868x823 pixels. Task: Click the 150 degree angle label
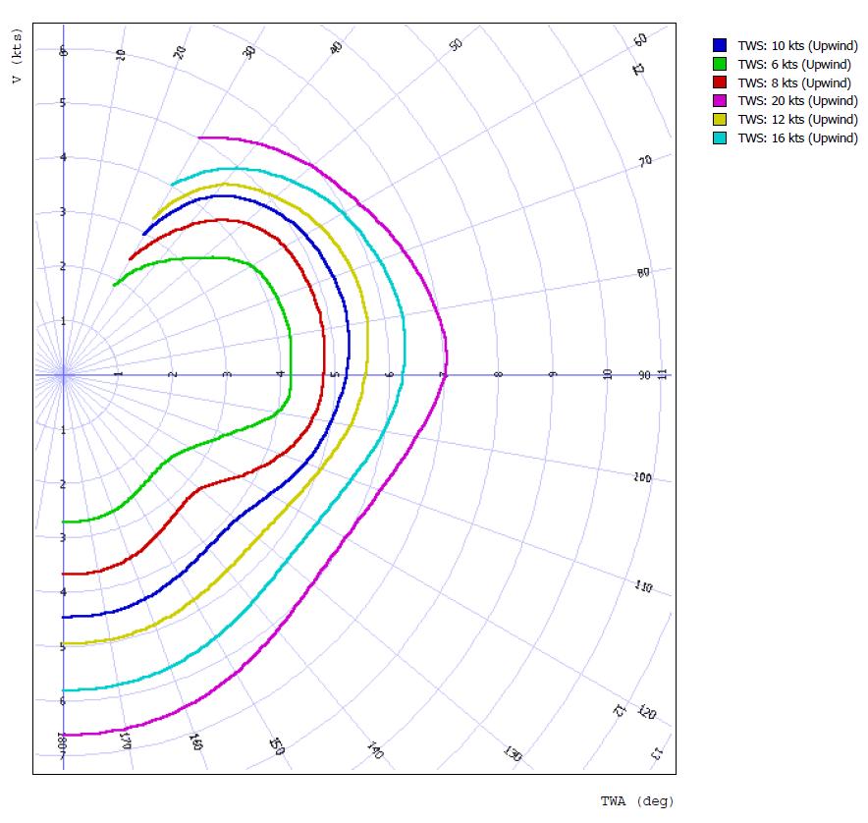[277, 746]
